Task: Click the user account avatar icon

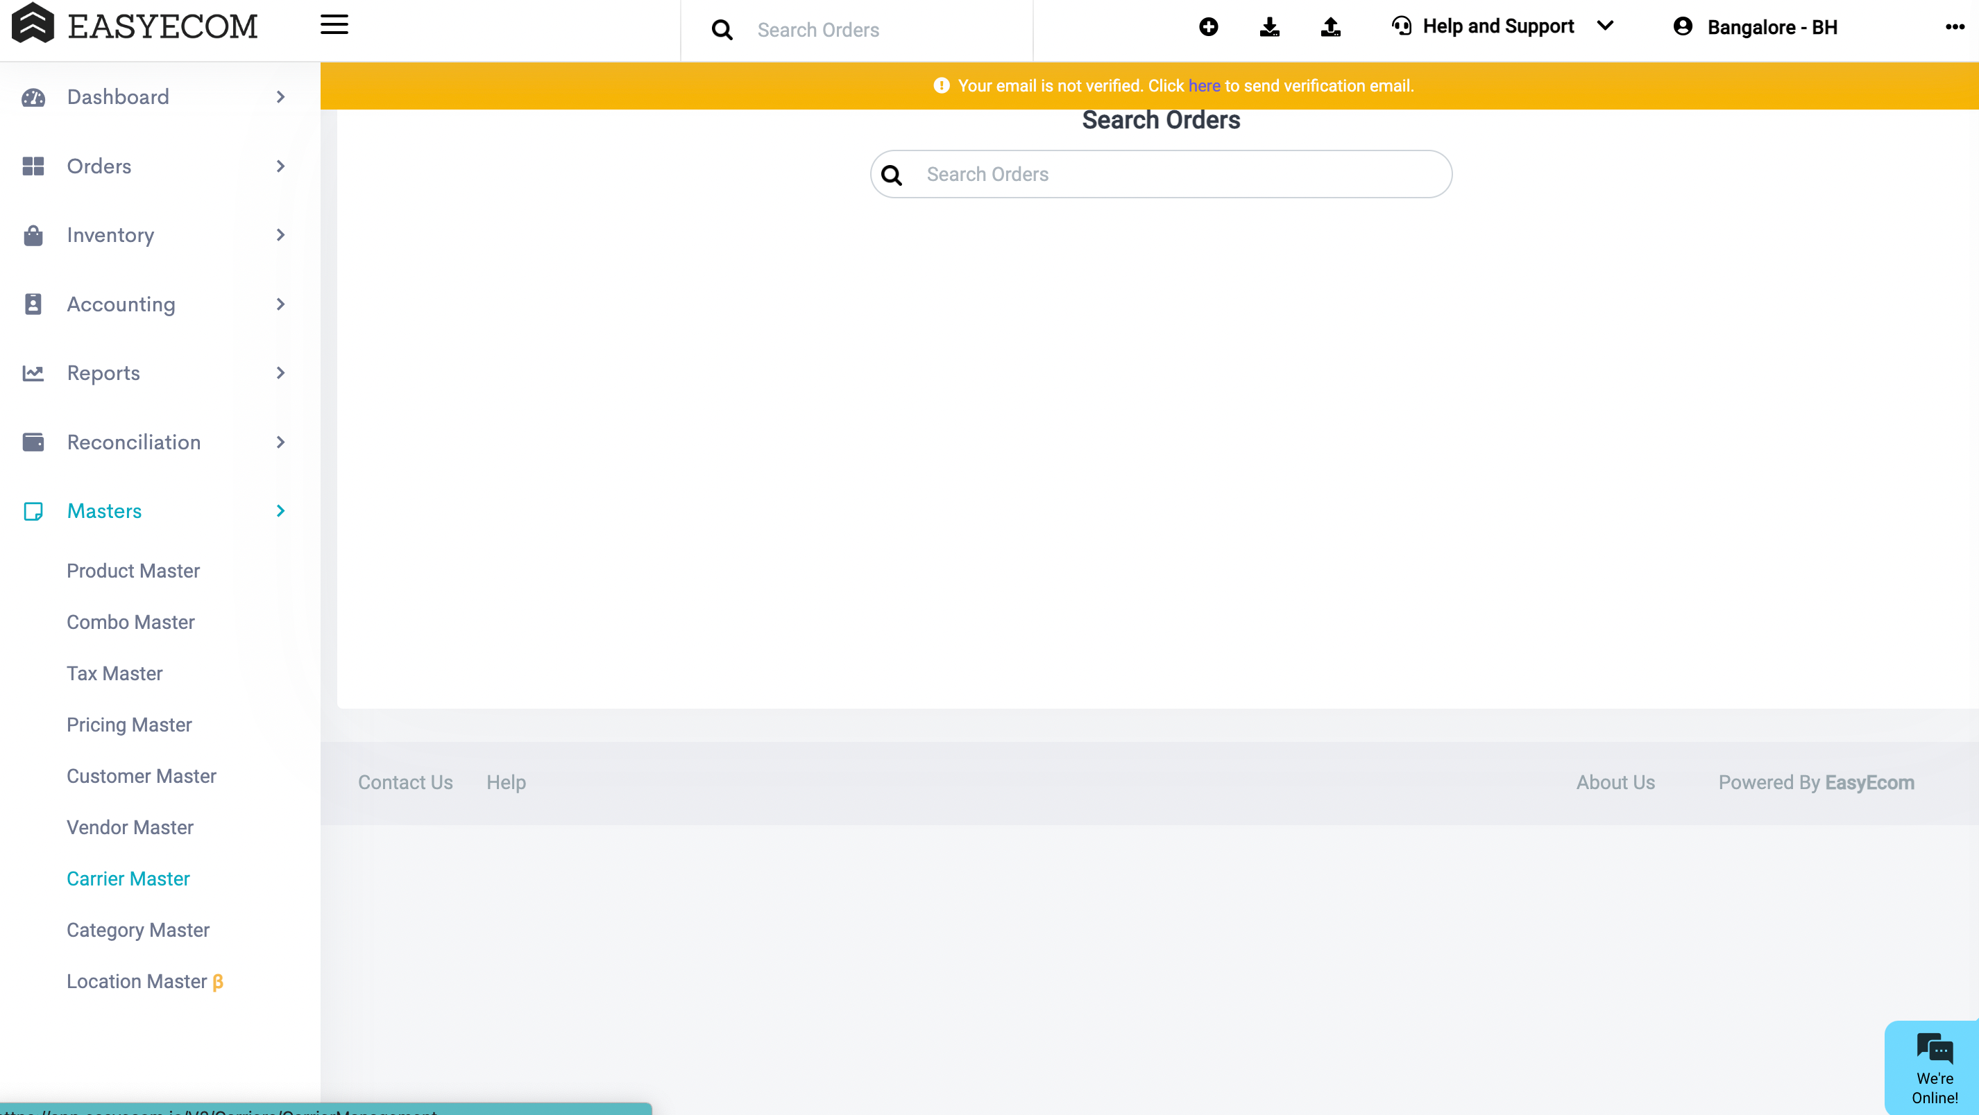Action: (x=1683, y=27)
